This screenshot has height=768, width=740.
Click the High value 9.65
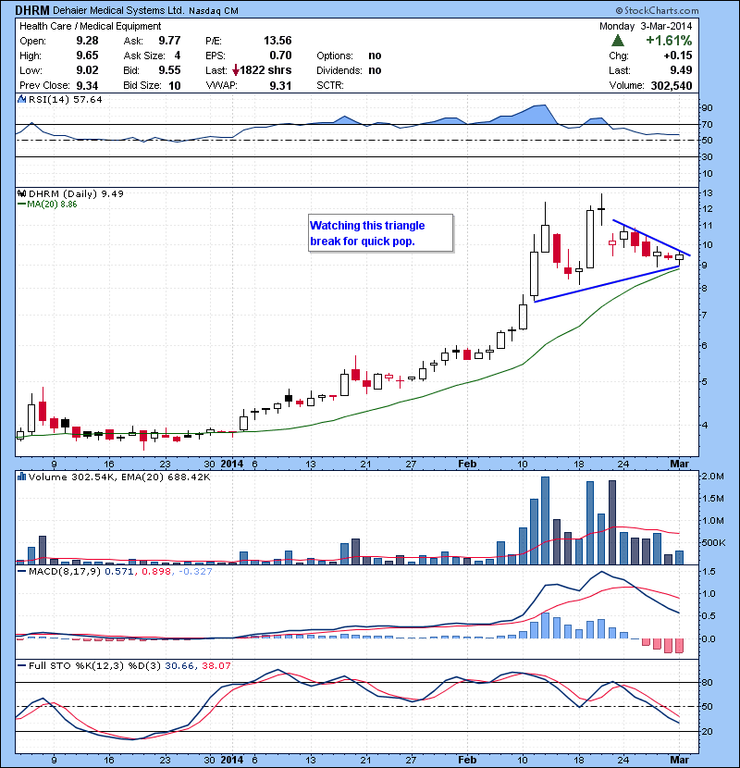click(87, 56)
